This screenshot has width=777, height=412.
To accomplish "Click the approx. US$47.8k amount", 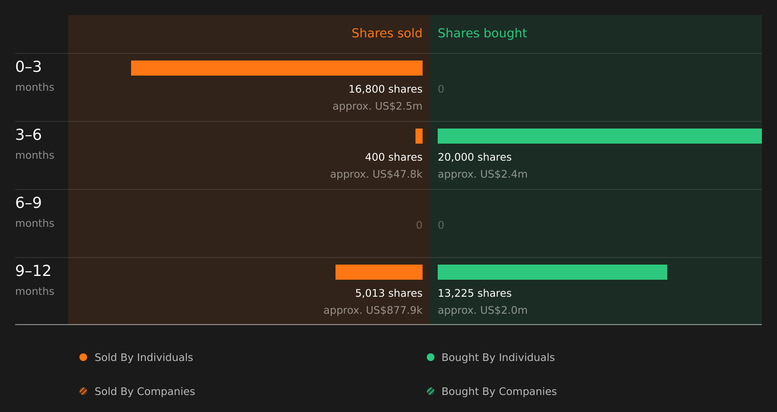I will [376, 174].
